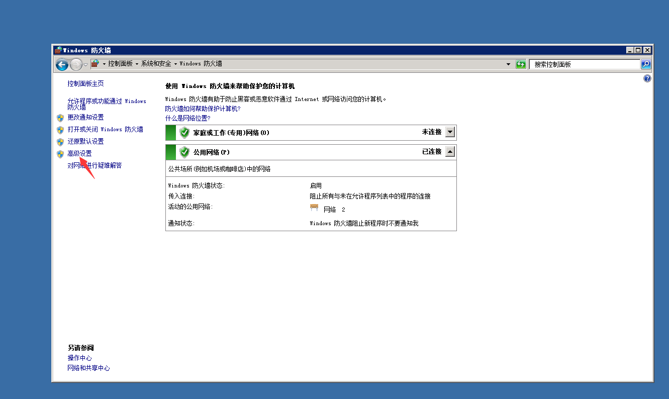Click the Forward navigation arrow
This screenshot has width=669, height=399.
pos(76,64)
